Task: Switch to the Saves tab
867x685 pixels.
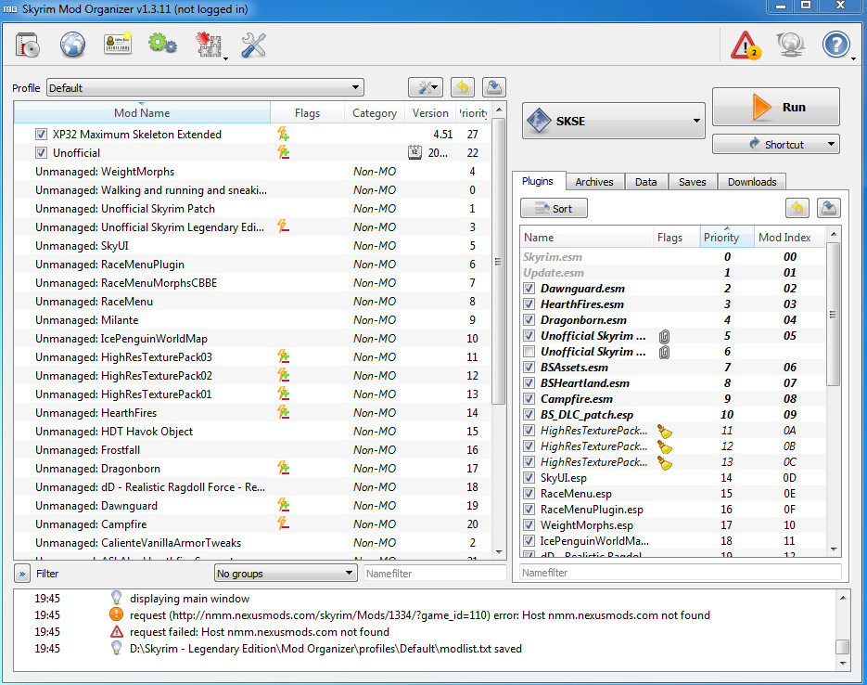Action: coord(693,182)
